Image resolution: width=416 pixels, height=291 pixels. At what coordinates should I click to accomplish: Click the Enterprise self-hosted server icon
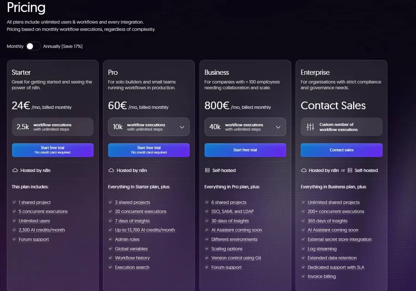tap(350, 170)
